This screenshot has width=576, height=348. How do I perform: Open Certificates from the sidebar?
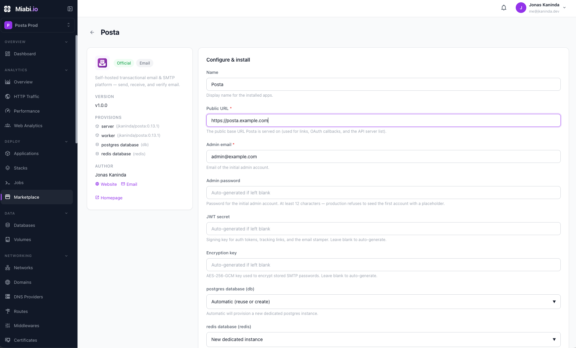37,340
